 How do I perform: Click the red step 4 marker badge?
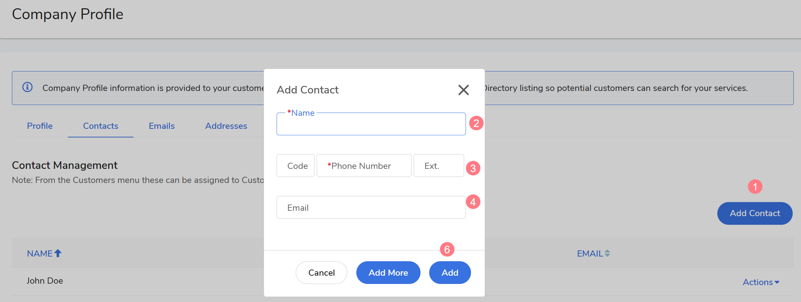(473, 202)
